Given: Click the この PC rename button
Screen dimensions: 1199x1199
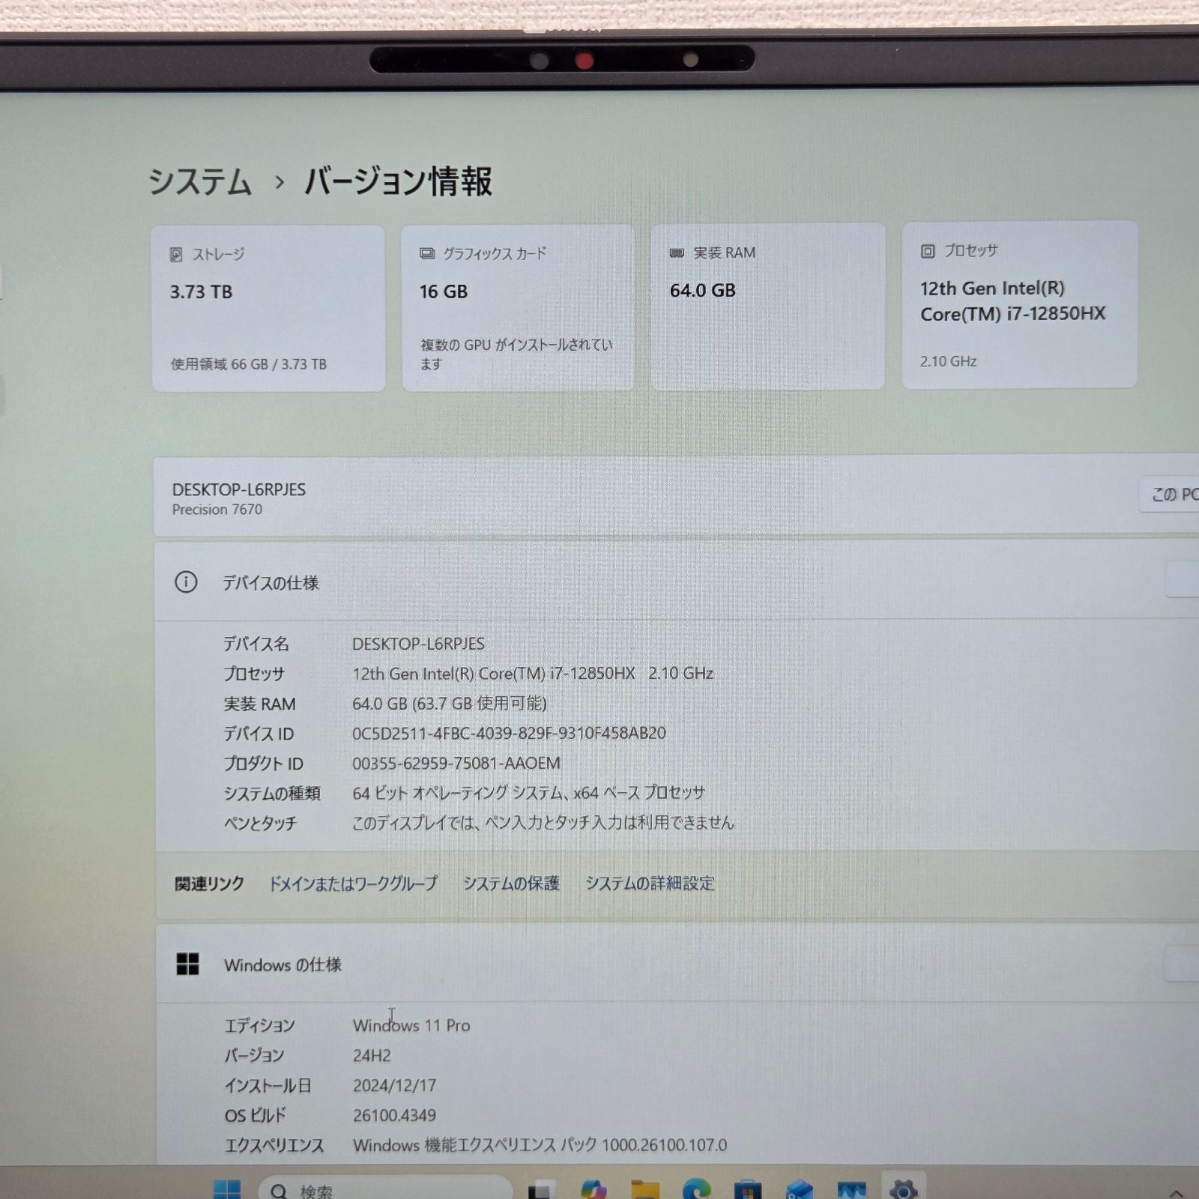Looking at the screenshot, I should click(1170, 495).
